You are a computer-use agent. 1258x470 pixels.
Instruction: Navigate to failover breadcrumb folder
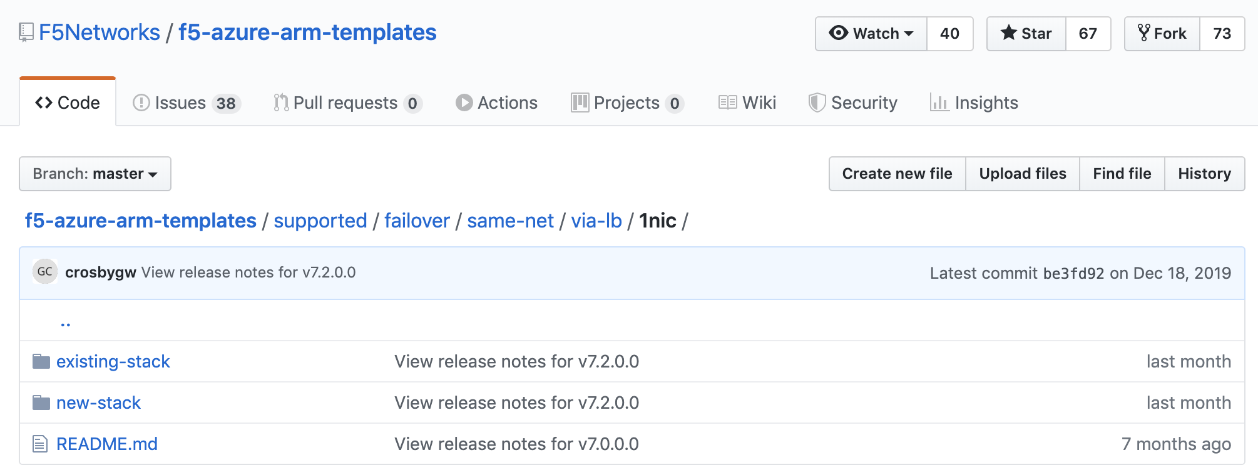coord(417,221)
